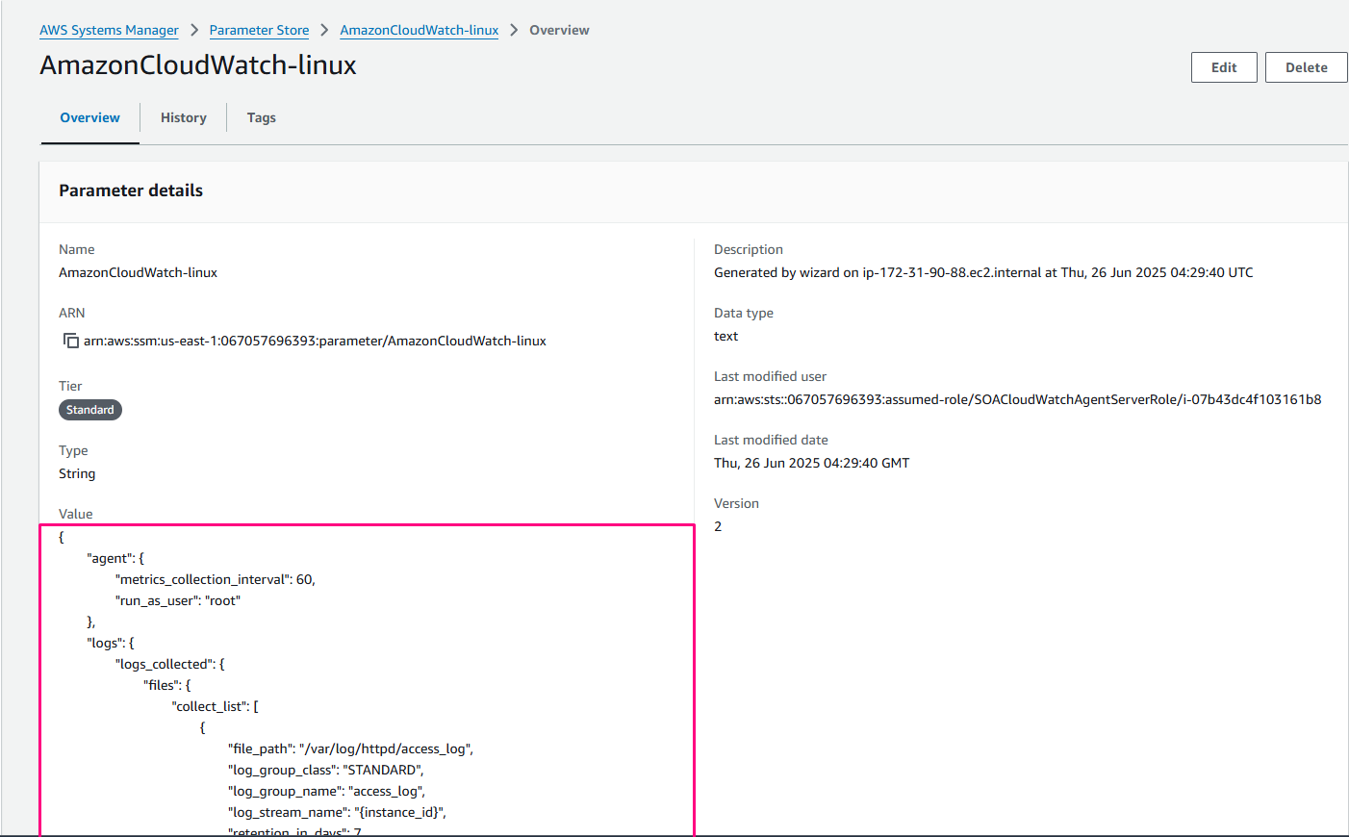Click the breadcrumb chevron before Overview
The height and width of the screenshot is (837, 1349).
pyautogui.click(x=514, y=30)
